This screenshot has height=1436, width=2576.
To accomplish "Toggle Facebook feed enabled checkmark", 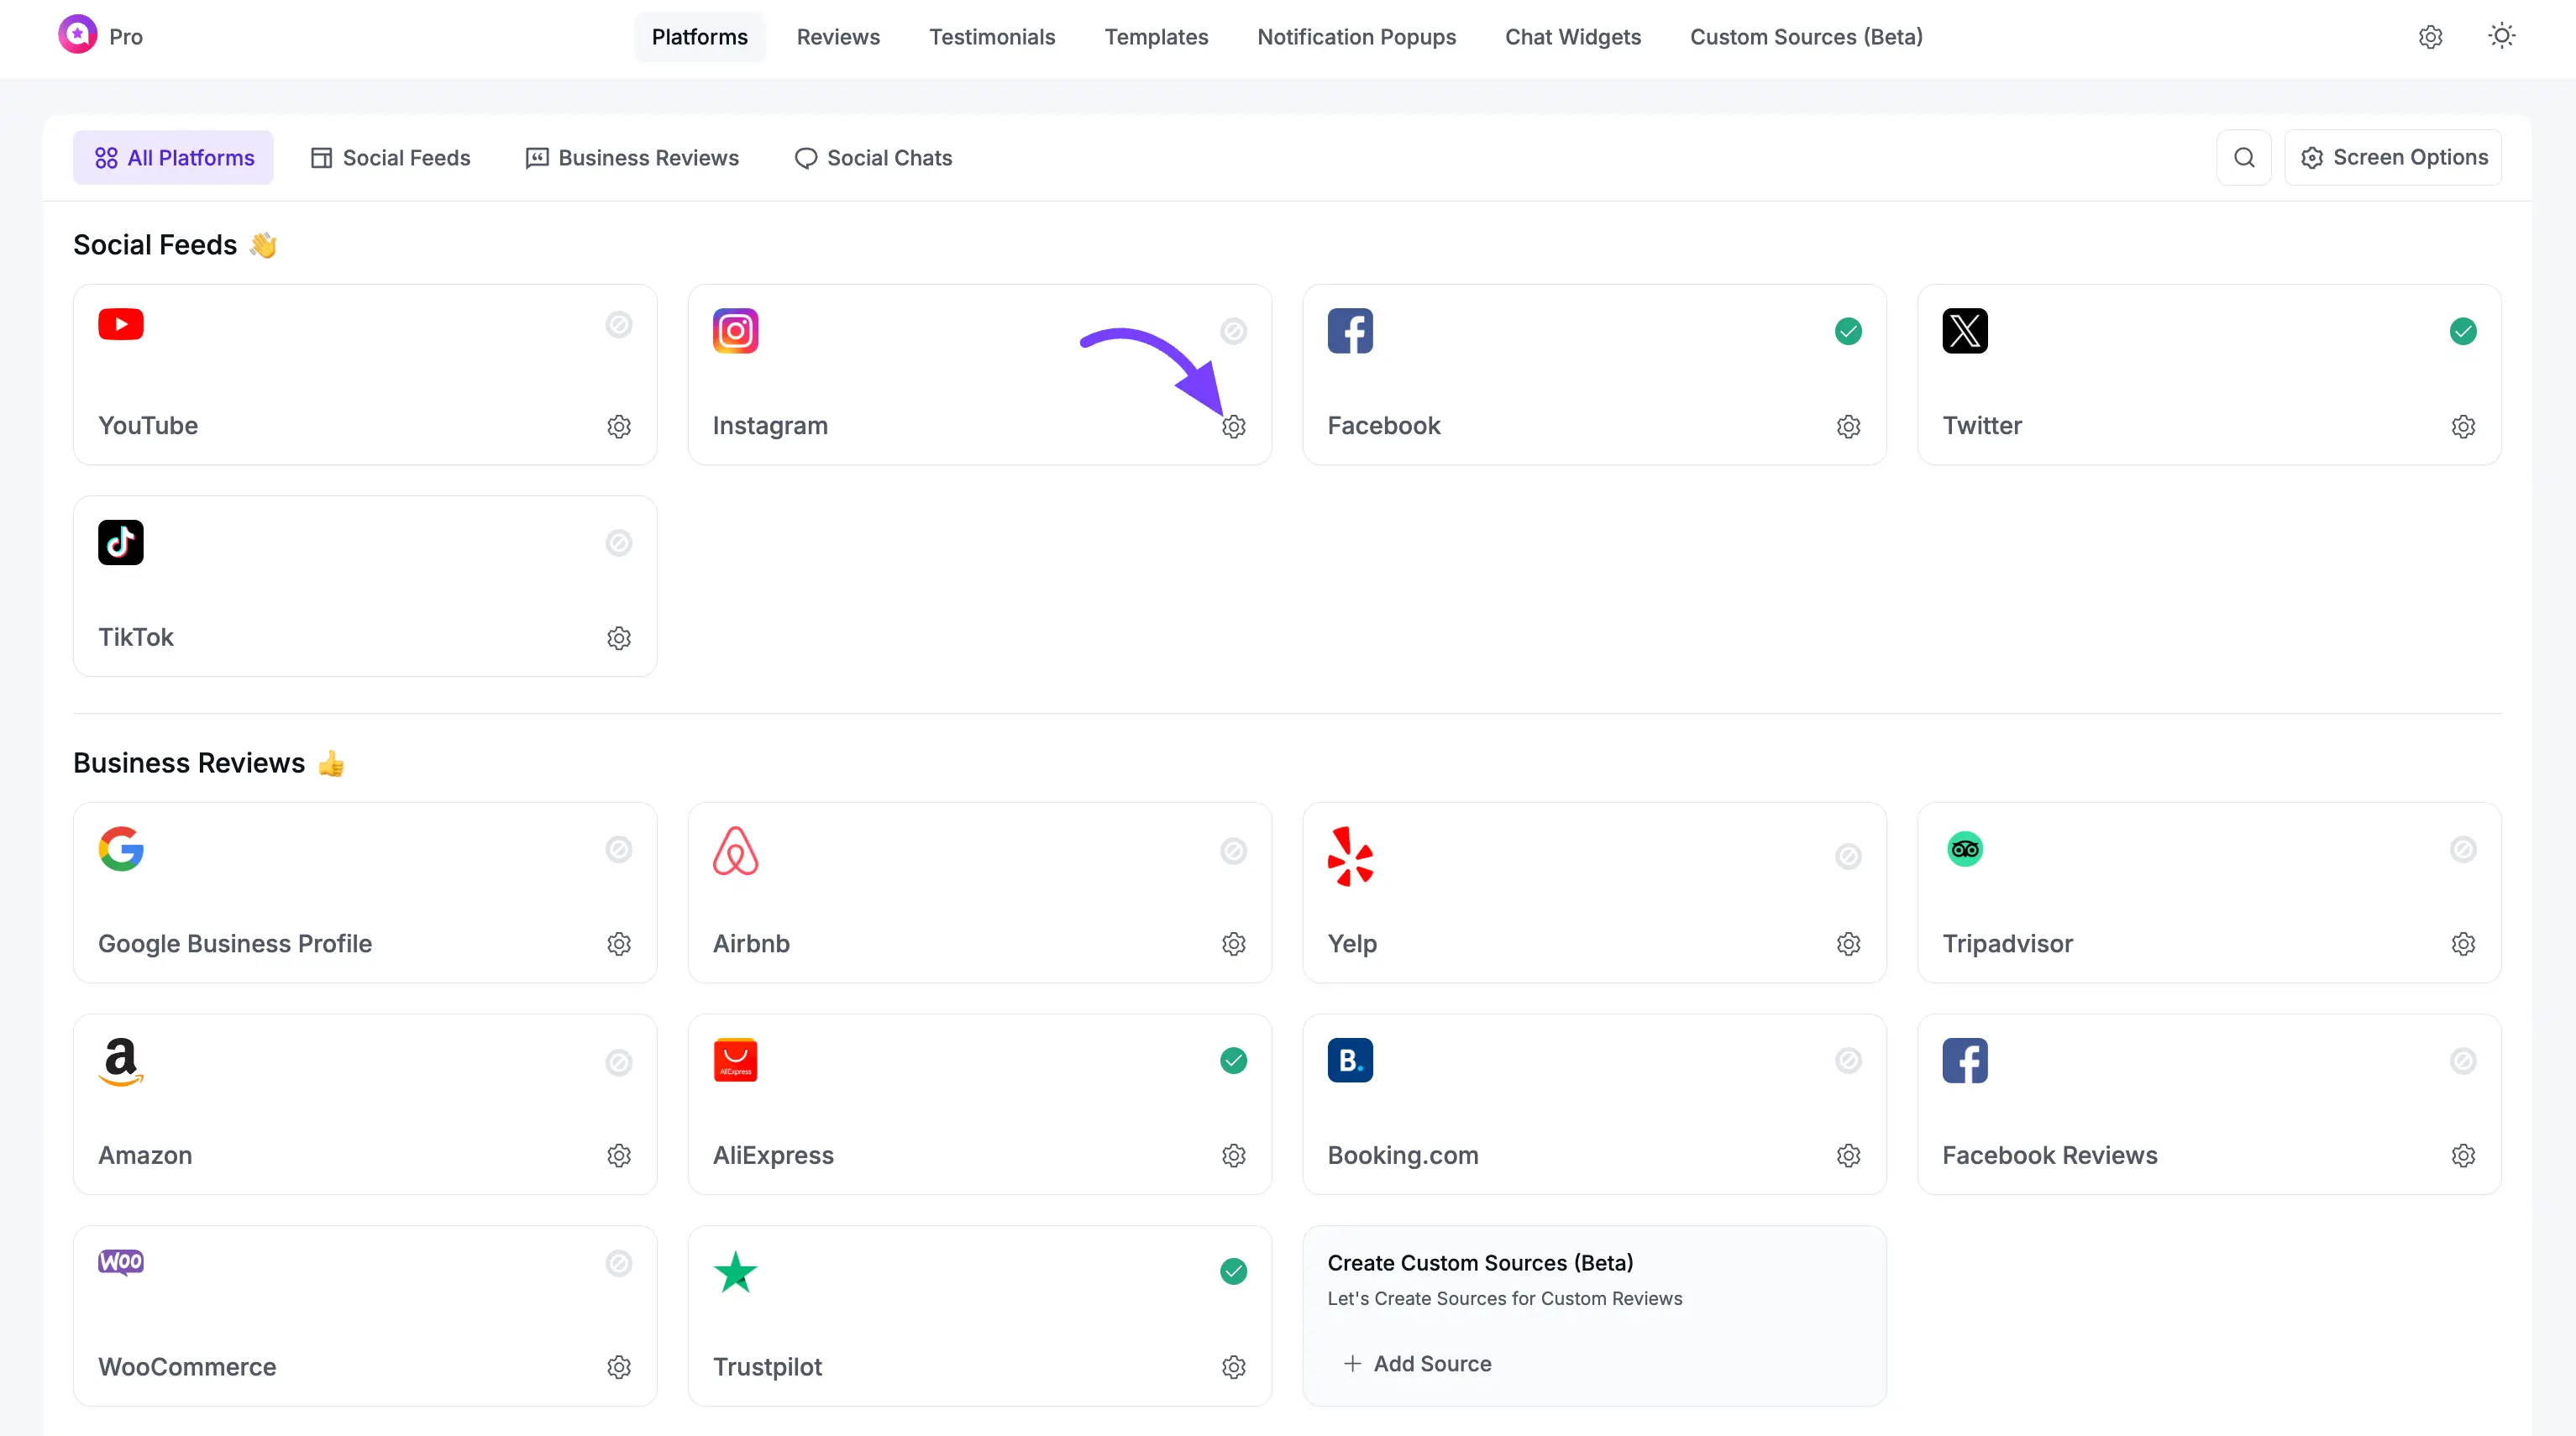I will [1848, 331].
